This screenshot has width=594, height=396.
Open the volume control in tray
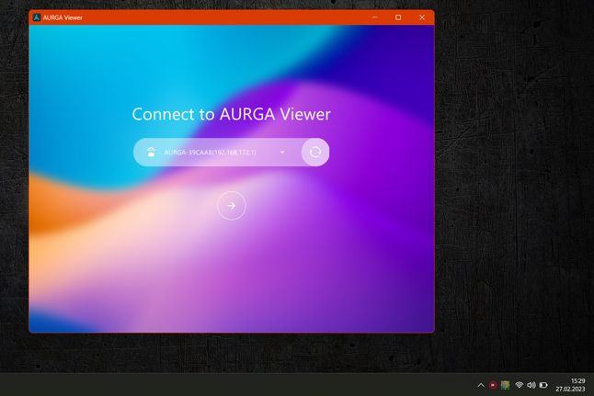(531, 385)
